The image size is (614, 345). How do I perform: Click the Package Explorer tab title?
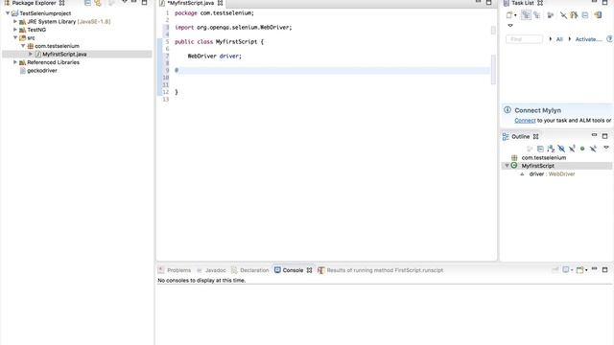point(35,3)
